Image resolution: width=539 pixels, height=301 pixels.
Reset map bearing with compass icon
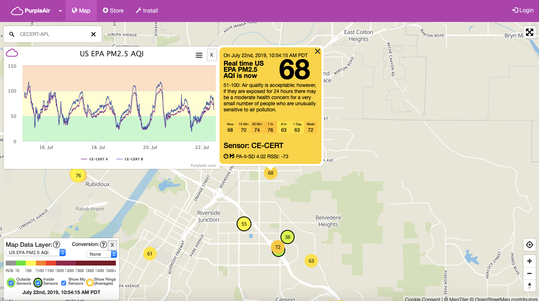[x=529, y=286]
